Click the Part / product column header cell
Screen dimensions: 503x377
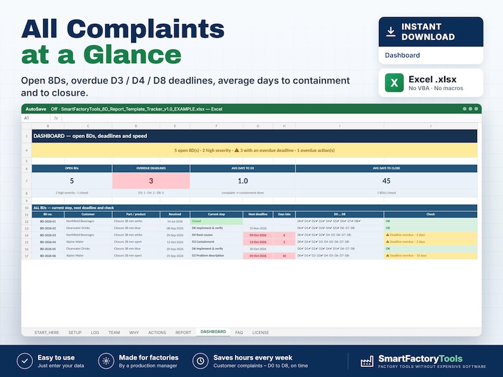pos(136,214)
